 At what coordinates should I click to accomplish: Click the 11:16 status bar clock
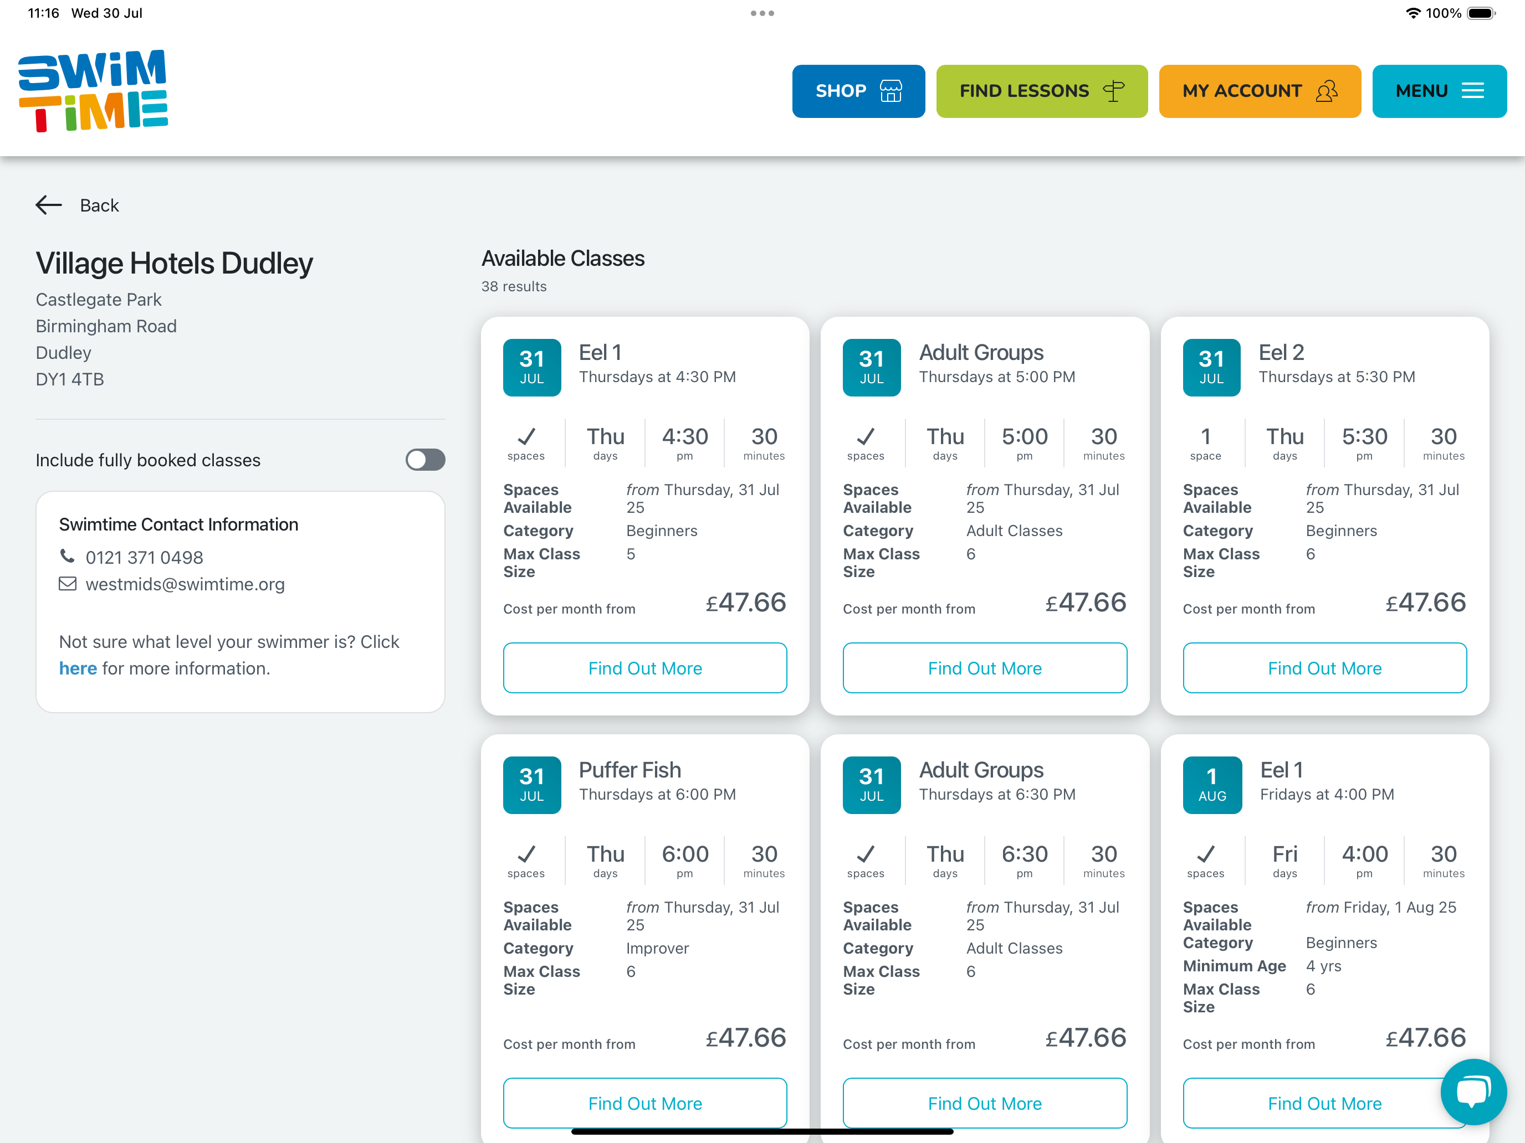(x=43, y=13)
